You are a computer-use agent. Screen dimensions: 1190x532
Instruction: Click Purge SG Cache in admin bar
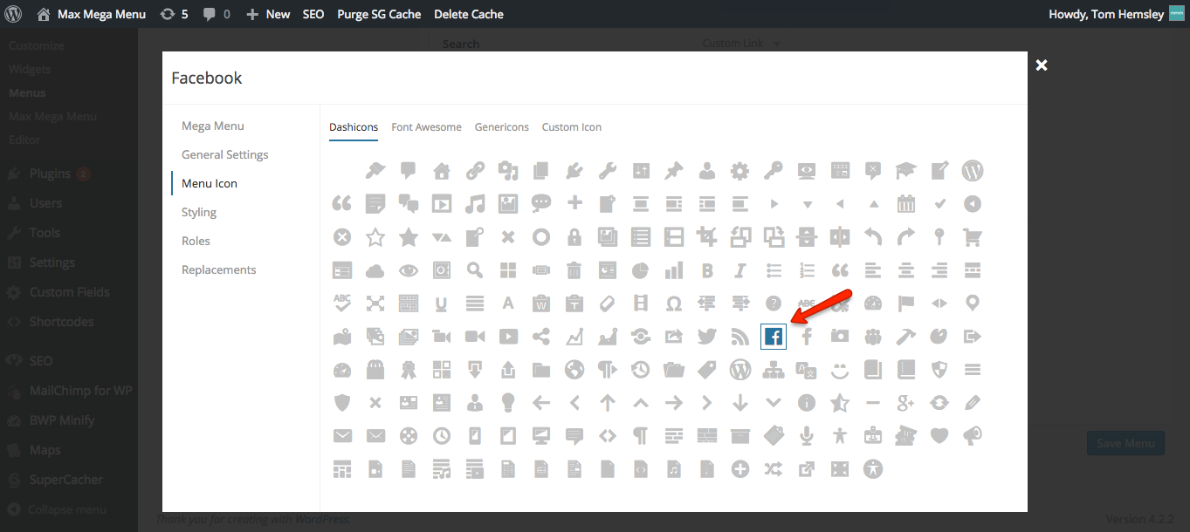379,14
